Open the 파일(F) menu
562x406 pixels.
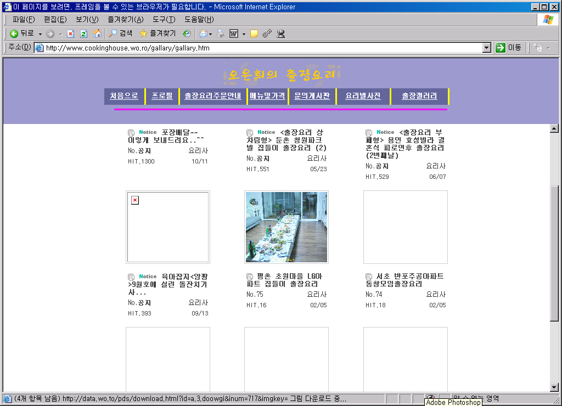[24, 19]
